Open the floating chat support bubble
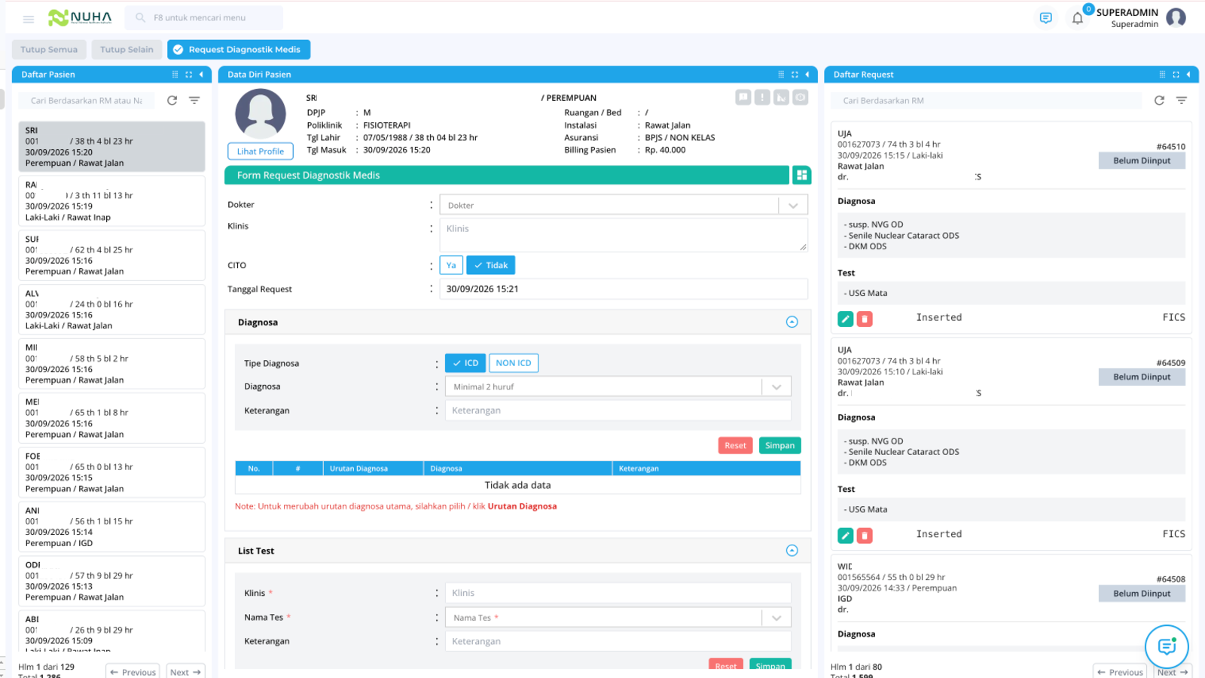The image size is (1205, 678). coord(1167,646)
